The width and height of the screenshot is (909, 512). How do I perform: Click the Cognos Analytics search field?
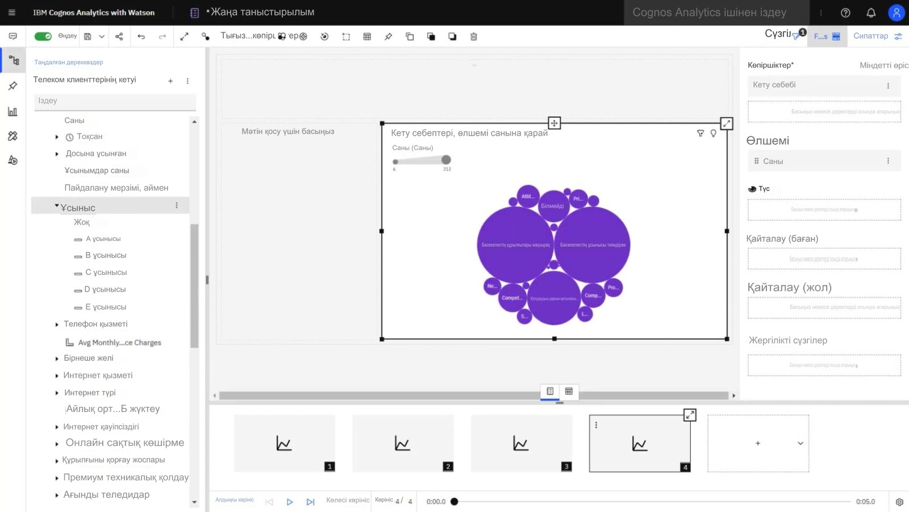716,13
